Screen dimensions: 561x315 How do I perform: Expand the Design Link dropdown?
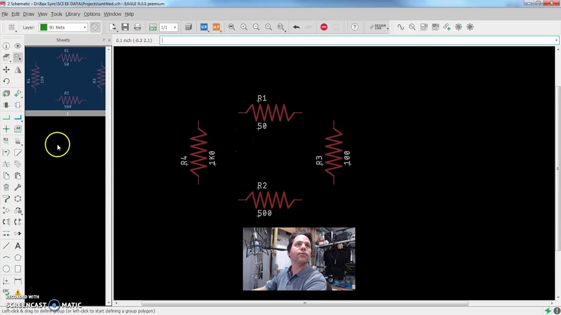click(387, 29)
